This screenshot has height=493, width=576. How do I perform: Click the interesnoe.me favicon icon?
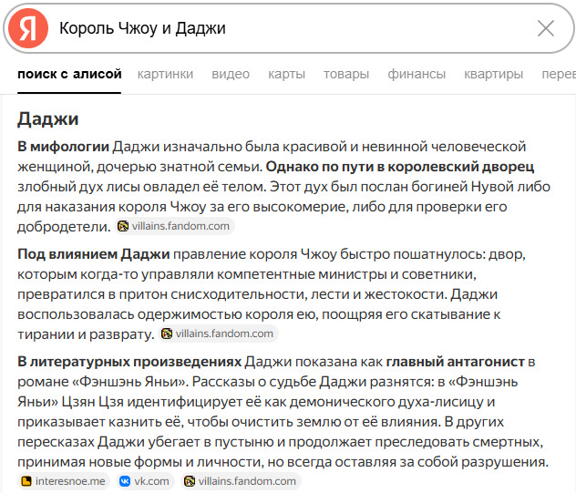(x=26, y=481)
